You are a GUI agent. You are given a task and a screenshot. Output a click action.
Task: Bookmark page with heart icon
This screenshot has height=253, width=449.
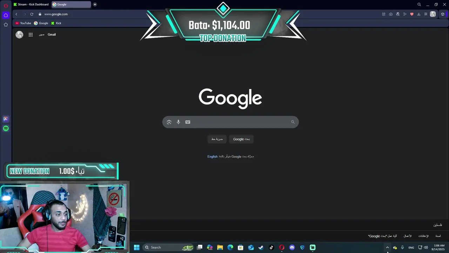[412, 14]
